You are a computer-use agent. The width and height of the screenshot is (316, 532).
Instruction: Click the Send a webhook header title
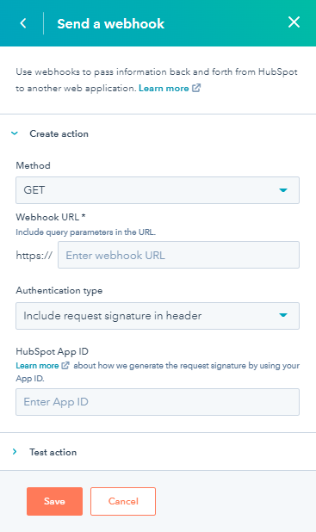click(x=111, y=23)
